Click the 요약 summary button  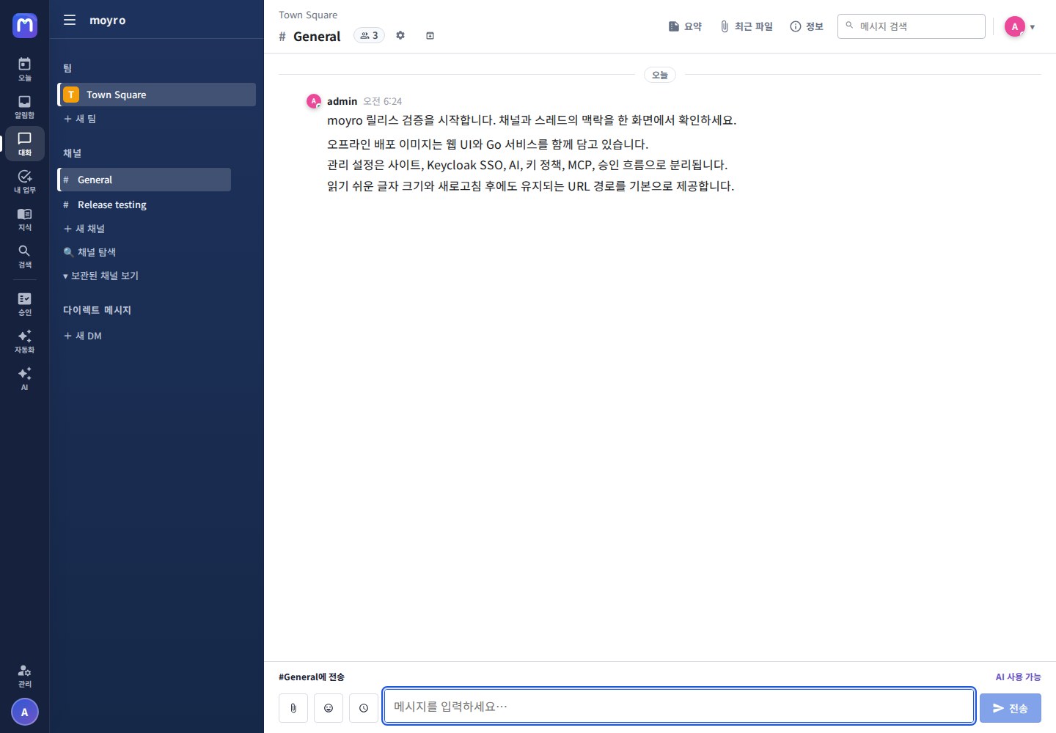685,26
